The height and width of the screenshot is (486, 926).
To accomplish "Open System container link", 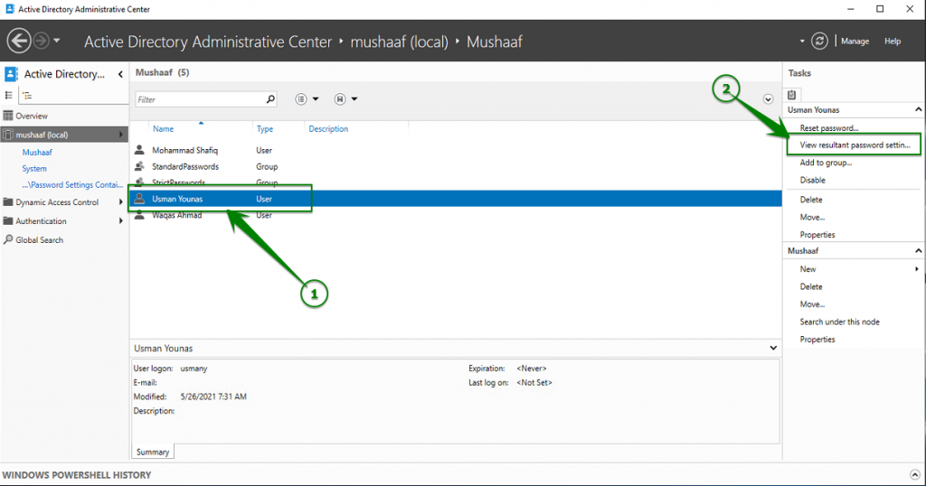I will pyautogui.click(x=34, y=169).
